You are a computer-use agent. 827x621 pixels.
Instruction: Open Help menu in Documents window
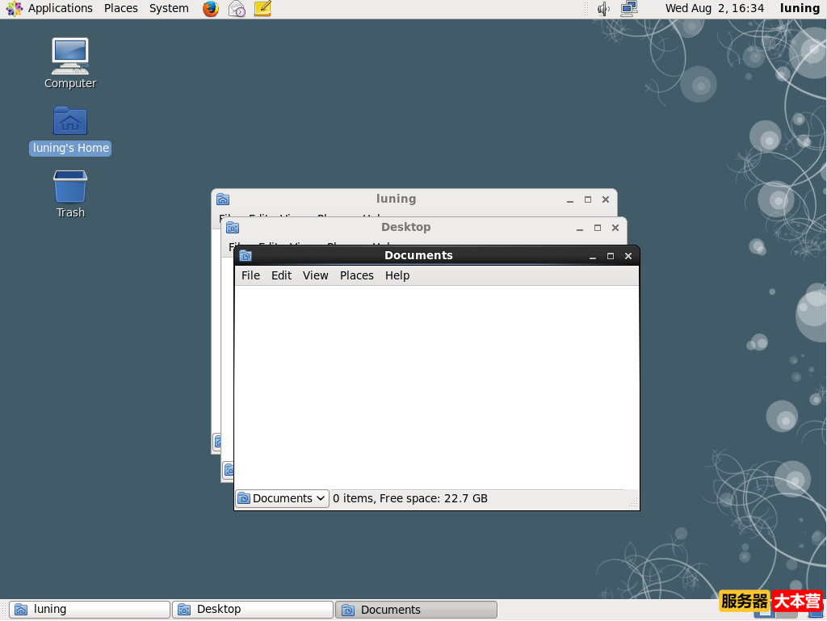397,275
